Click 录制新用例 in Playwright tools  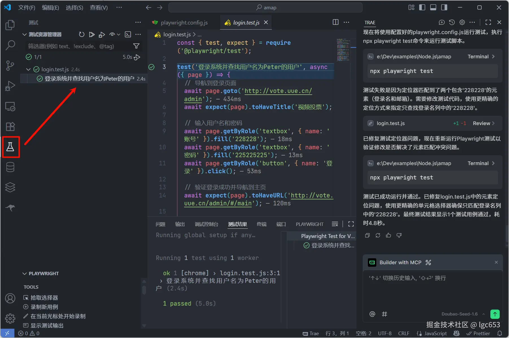(x=44, y=307)
